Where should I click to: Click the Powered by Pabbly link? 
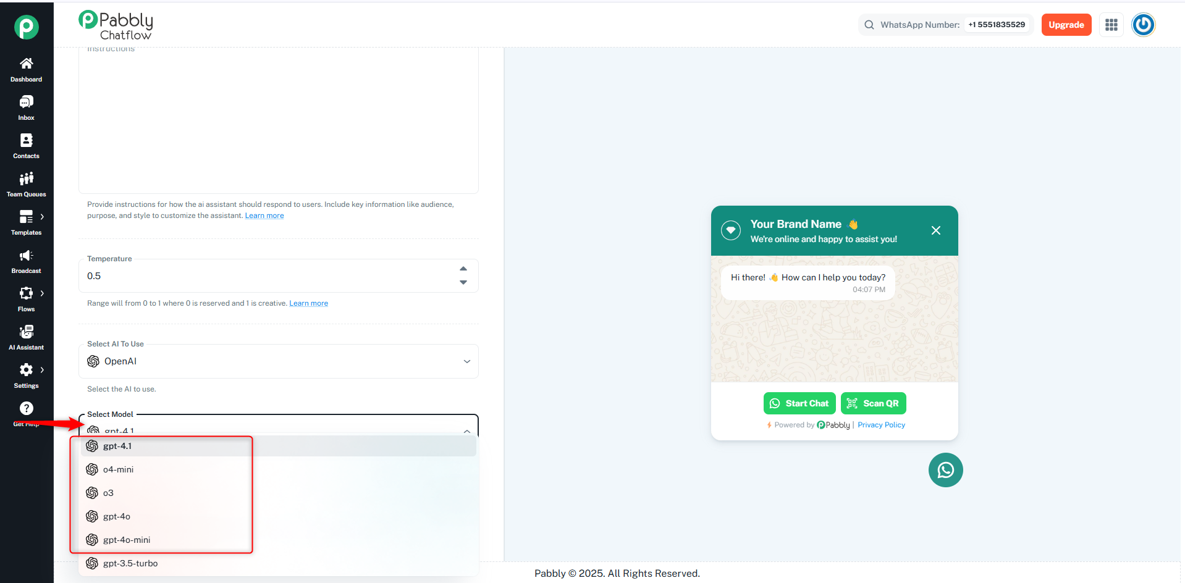tap(808, 425)
